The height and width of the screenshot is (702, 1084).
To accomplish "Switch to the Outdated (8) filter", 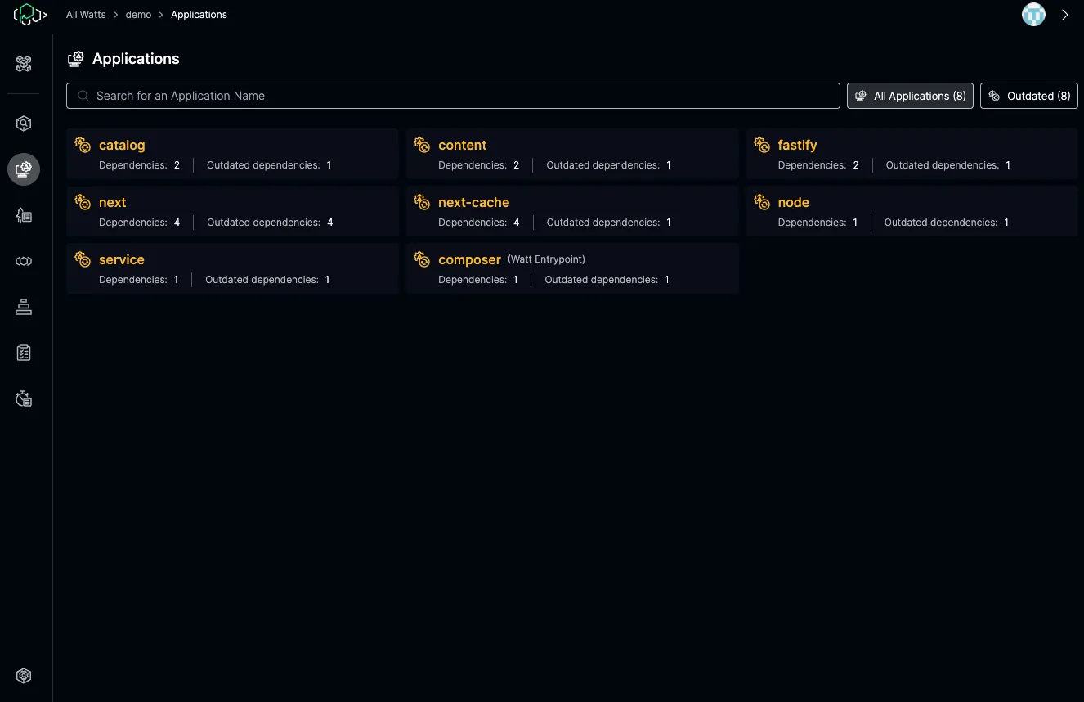I will click(1028, 96).
